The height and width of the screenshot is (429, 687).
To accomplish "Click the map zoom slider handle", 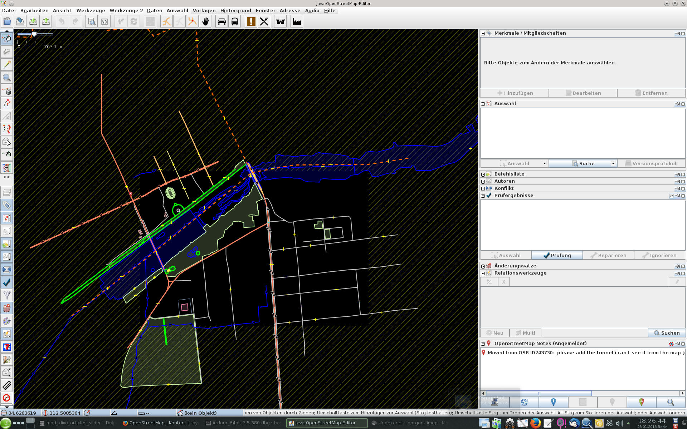I will (34, 34).
